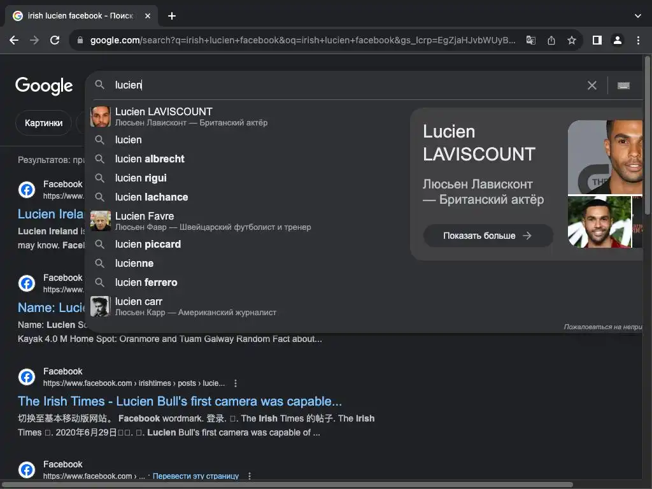
Task: Click 'Перевести эту страницу' link
Action: pos(195,476)
